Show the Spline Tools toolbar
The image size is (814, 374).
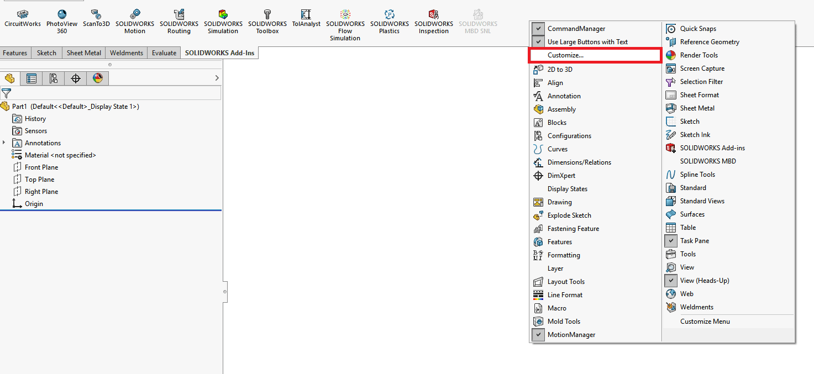(728, 175)
